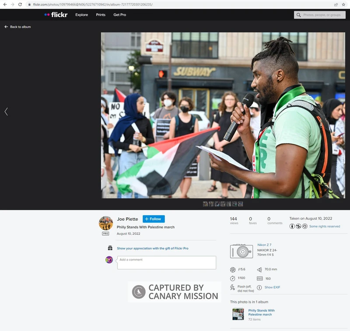Open the Philly Stands With Palestine album thumbnail
This screenshot has height=331, width=350.
238,314
